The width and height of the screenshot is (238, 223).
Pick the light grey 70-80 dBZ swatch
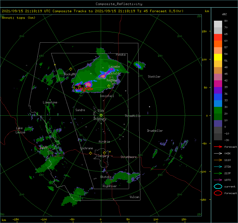click(218, 24)
